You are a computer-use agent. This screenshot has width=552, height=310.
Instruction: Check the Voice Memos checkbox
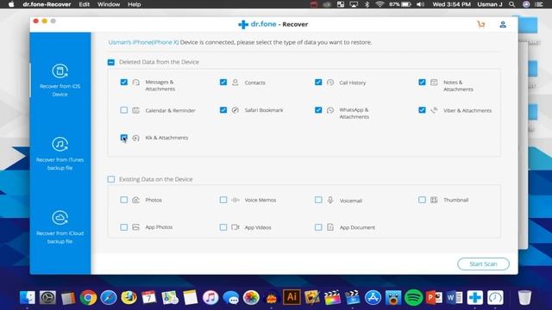pyautogui.click(x=223, y=200)
